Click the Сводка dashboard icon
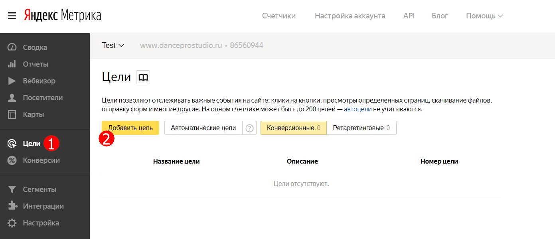This screenshot has width=555, height=239. point(12,47)
